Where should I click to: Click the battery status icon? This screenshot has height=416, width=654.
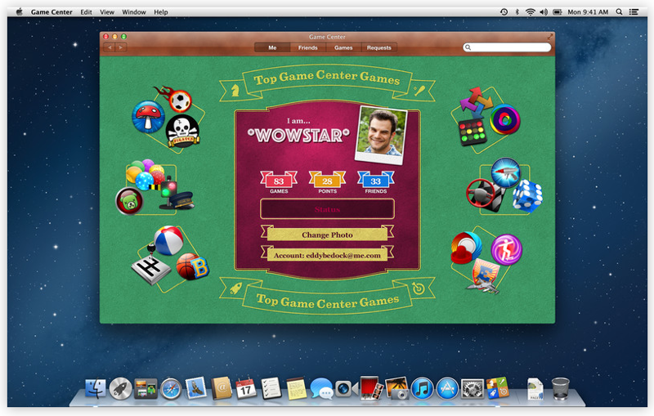click(x=558, y=12)
